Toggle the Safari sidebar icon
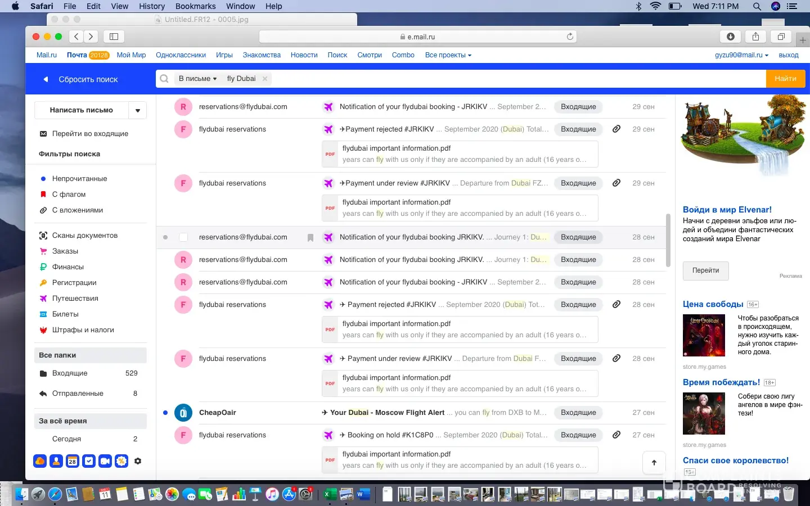810x506 pixels. tap(114, 37)
